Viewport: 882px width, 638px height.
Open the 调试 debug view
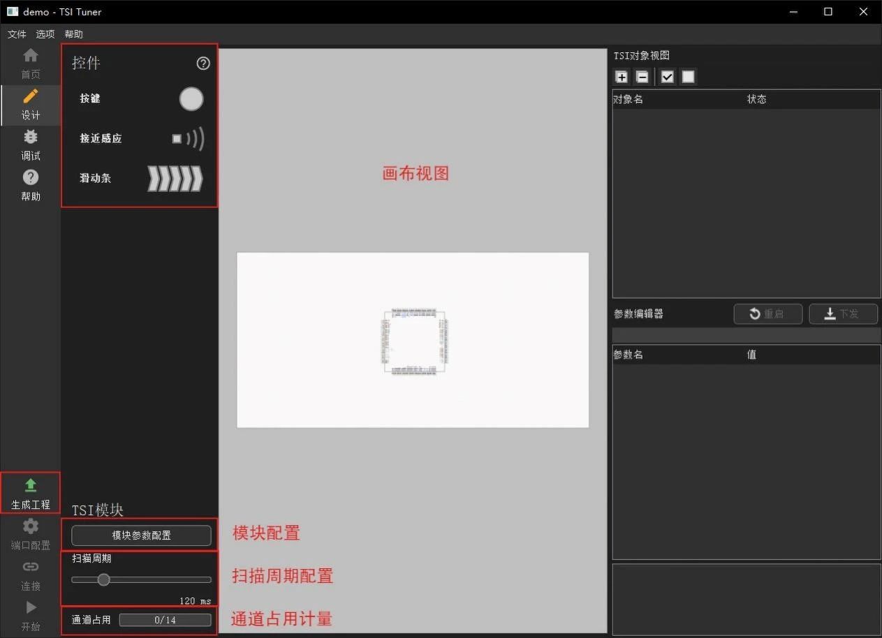(x=31, y=138)
